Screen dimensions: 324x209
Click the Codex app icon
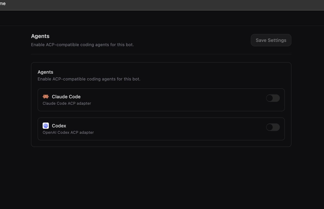pos(46,126)
